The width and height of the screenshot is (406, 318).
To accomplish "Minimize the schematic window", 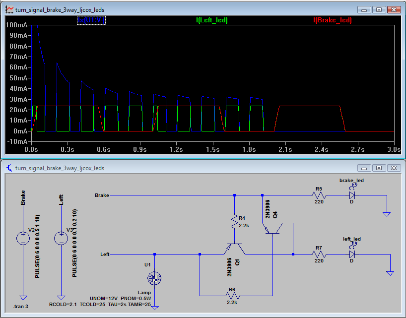I will pyautogui.click(x=364, y=168).
